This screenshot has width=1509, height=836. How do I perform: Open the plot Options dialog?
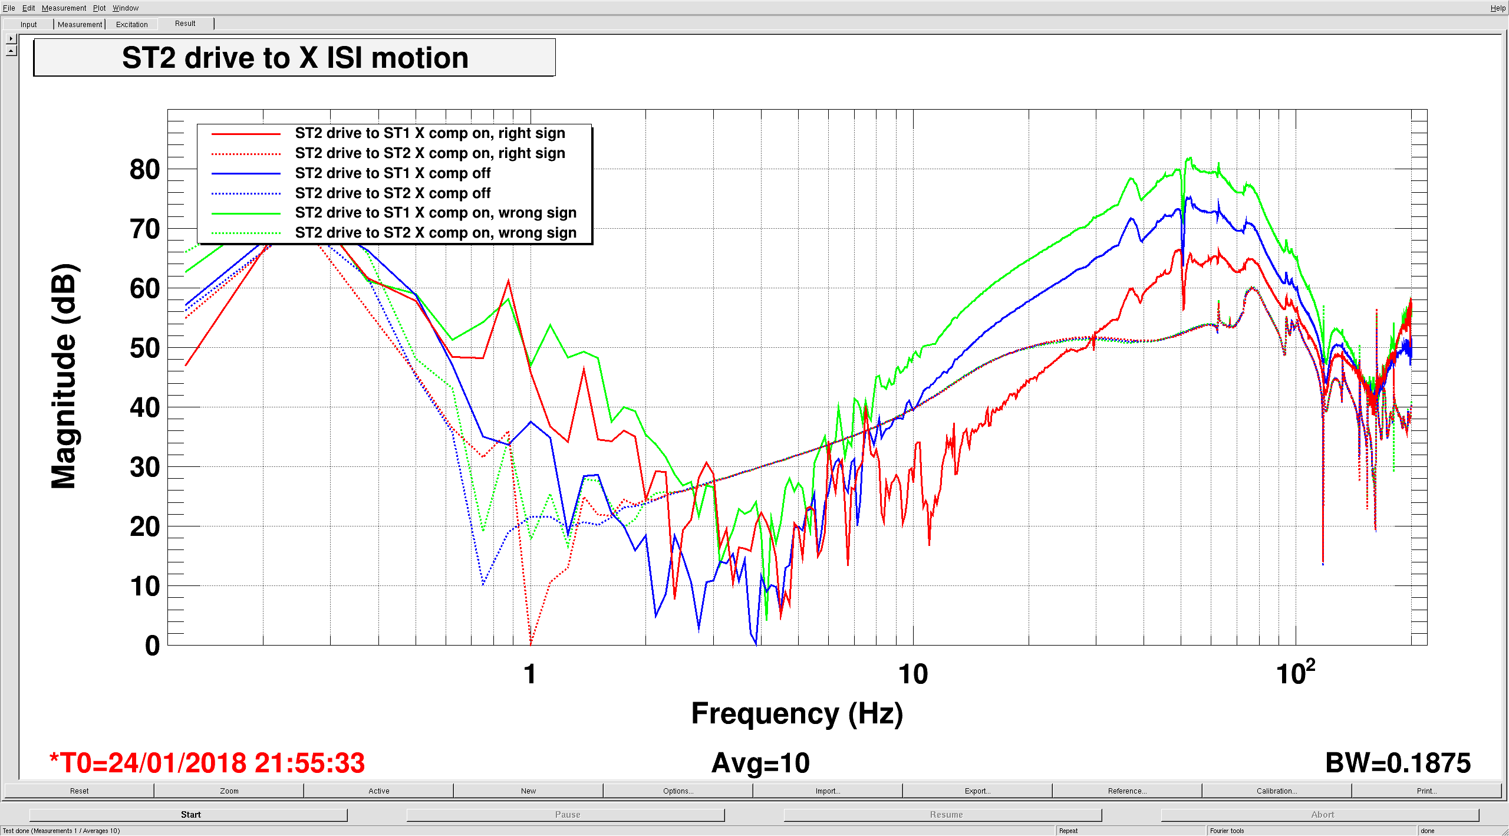[678, 791]
